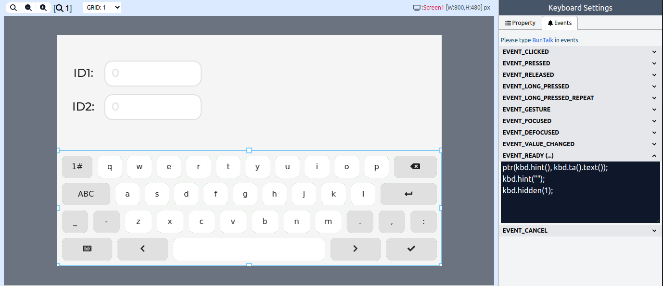Viewport: 663px width, 286px height.
Task: Click inside the EVENT_READY code editor
Action: (x=580, y=192)
